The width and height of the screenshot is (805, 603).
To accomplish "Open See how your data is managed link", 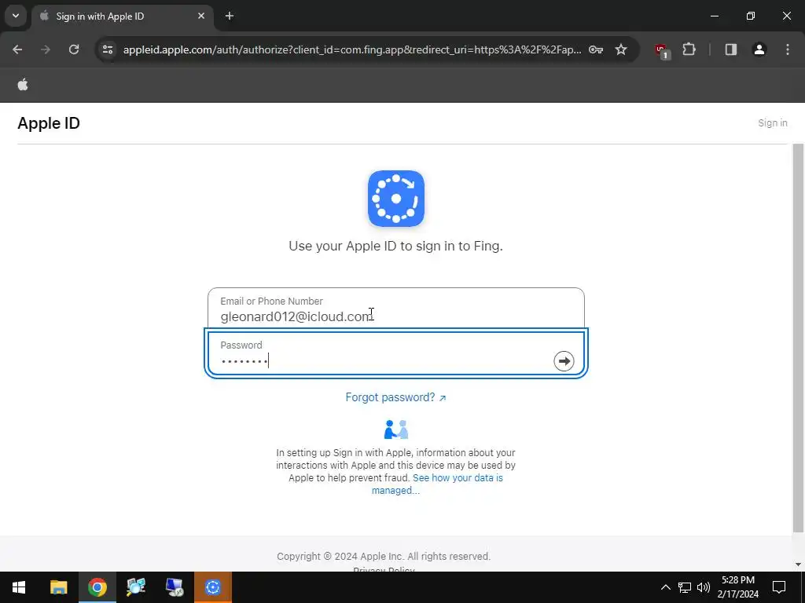I will 437,484.
